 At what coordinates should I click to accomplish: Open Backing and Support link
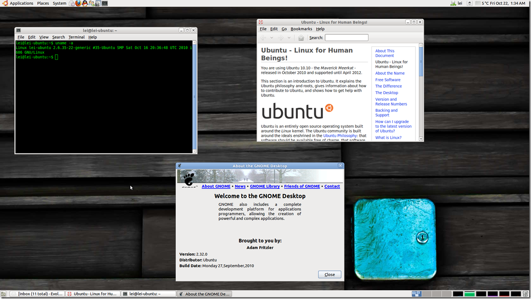386,113
